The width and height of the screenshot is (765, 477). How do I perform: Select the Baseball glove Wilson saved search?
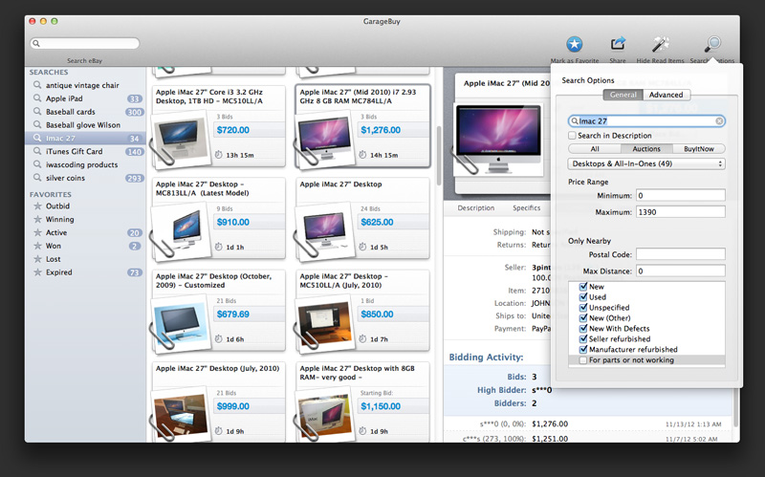pyautogui.click(x=85, y=125)
